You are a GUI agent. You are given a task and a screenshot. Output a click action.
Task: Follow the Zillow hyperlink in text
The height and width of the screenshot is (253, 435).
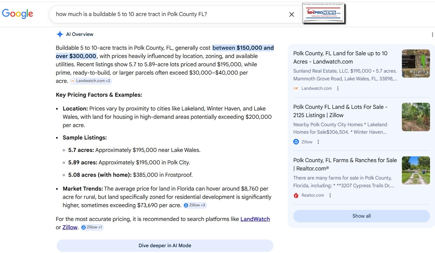(70, 227)
